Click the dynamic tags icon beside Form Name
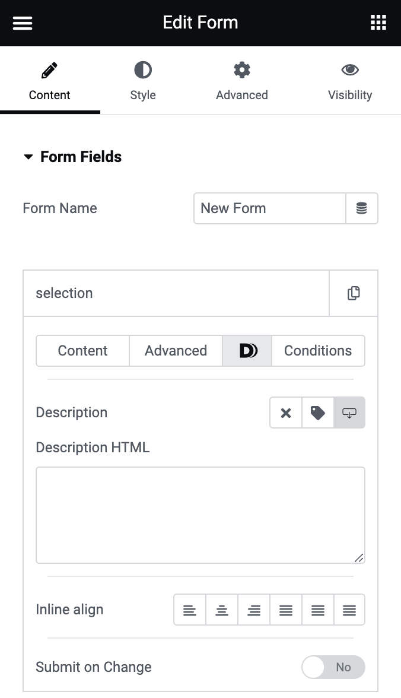 click(362, 208)
